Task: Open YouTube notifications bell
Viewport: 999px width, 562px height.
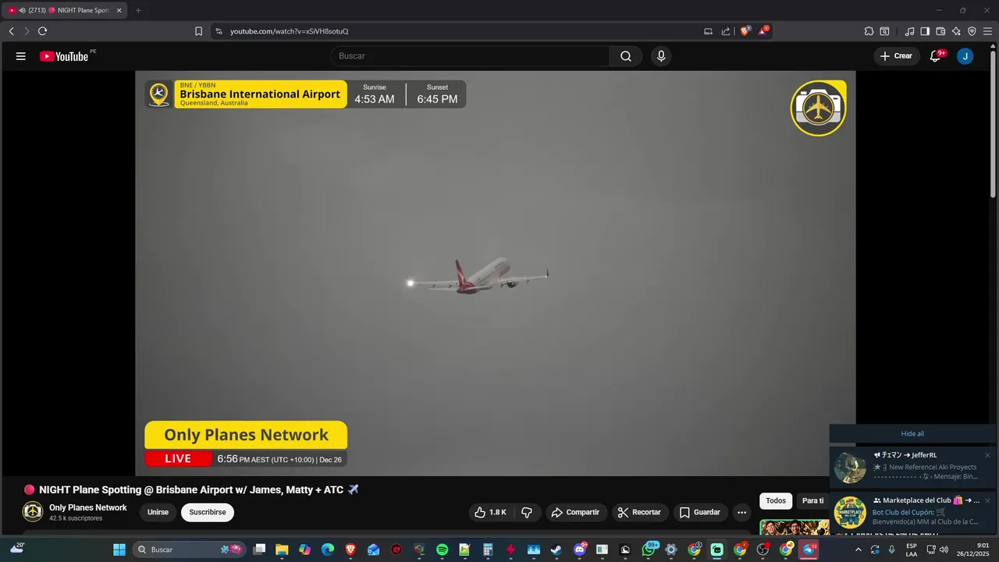Action: click(936, 56)
